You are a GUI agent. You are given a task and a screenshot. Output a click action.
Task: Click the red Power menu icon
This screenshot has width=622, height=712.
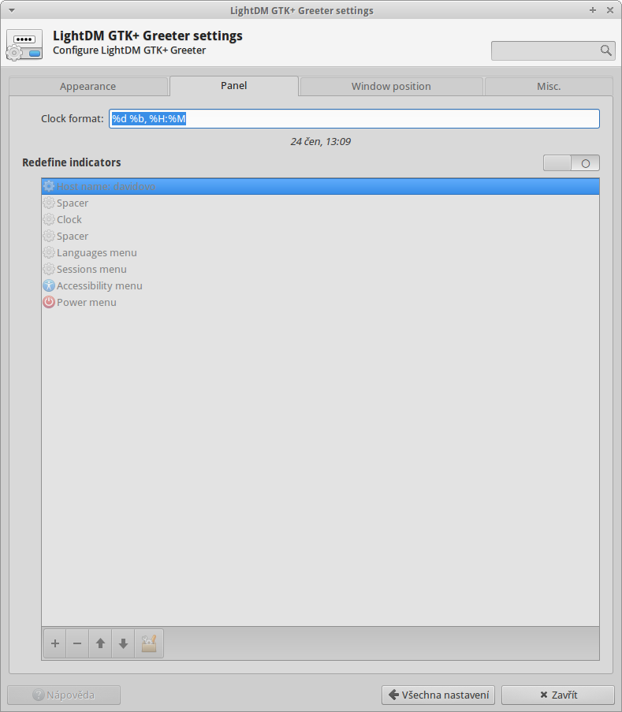[x=49, y=303]
